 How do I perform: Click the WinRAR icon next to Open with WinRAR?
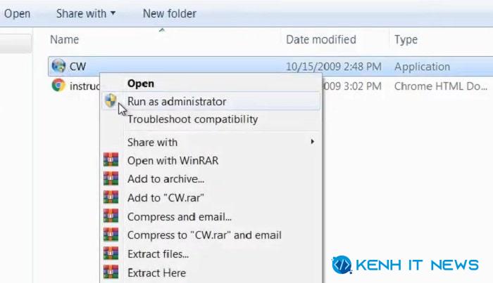click(111, 159)
